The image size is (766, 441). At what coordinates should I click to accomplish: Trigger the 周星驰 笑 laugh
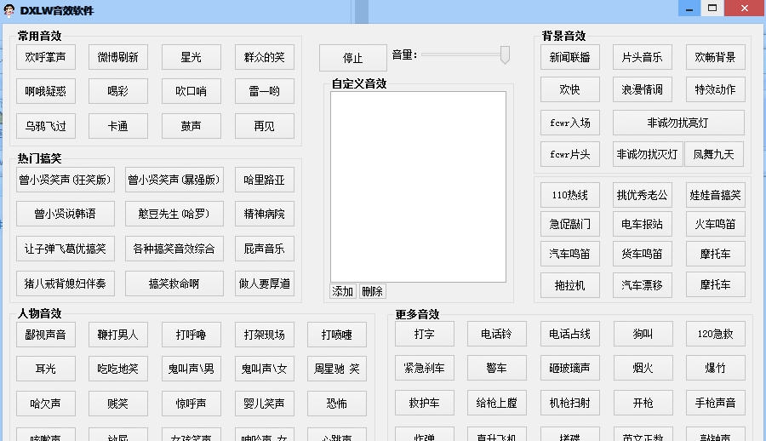click(x=336, y=369)
